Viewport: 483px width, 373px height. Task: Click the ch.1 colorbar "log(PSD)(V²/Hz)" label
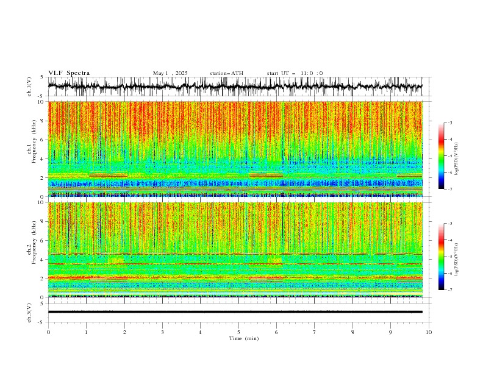pos(456,159)
